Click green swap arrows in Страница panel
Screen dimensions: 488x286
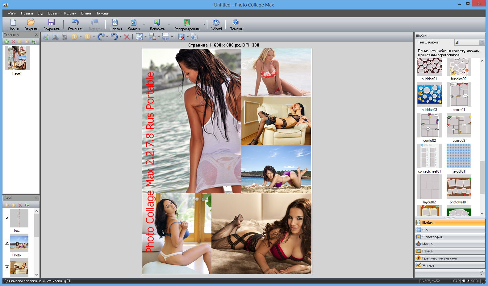tap(34, 42)
